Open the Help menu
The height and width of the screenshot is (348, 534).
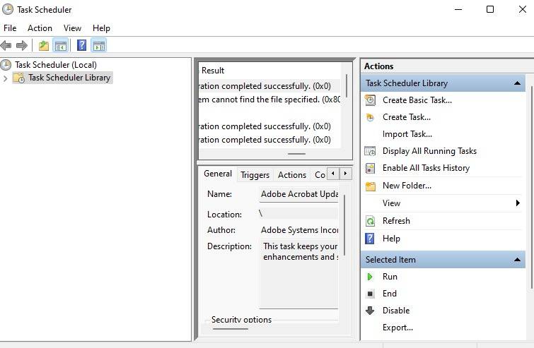point(101,28)
